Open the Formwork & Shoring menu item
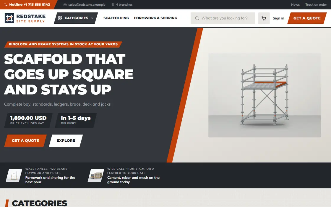Image resolution: width=331 pixels, height=207 pixels. click(155, 18)
